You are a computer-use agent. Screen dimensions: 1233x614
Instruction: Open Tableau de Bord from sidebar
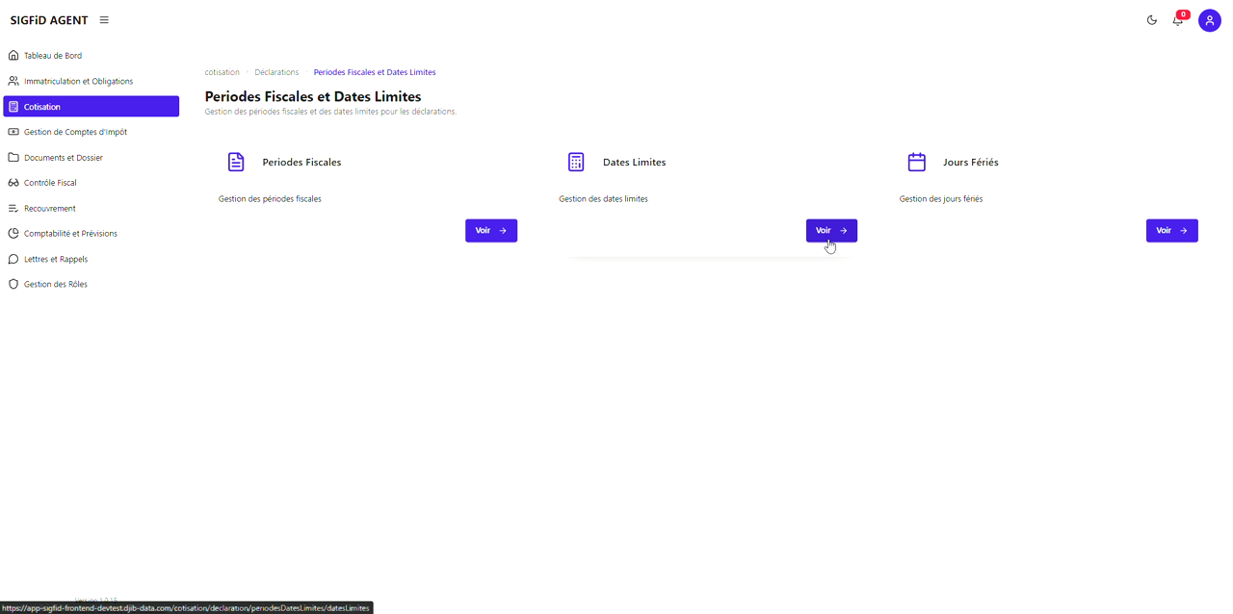pos(53,56)
